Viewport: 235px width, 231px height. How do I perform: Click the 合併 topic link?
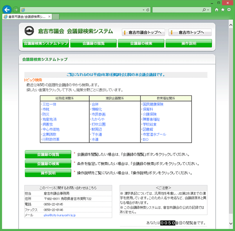pos(95,104)
